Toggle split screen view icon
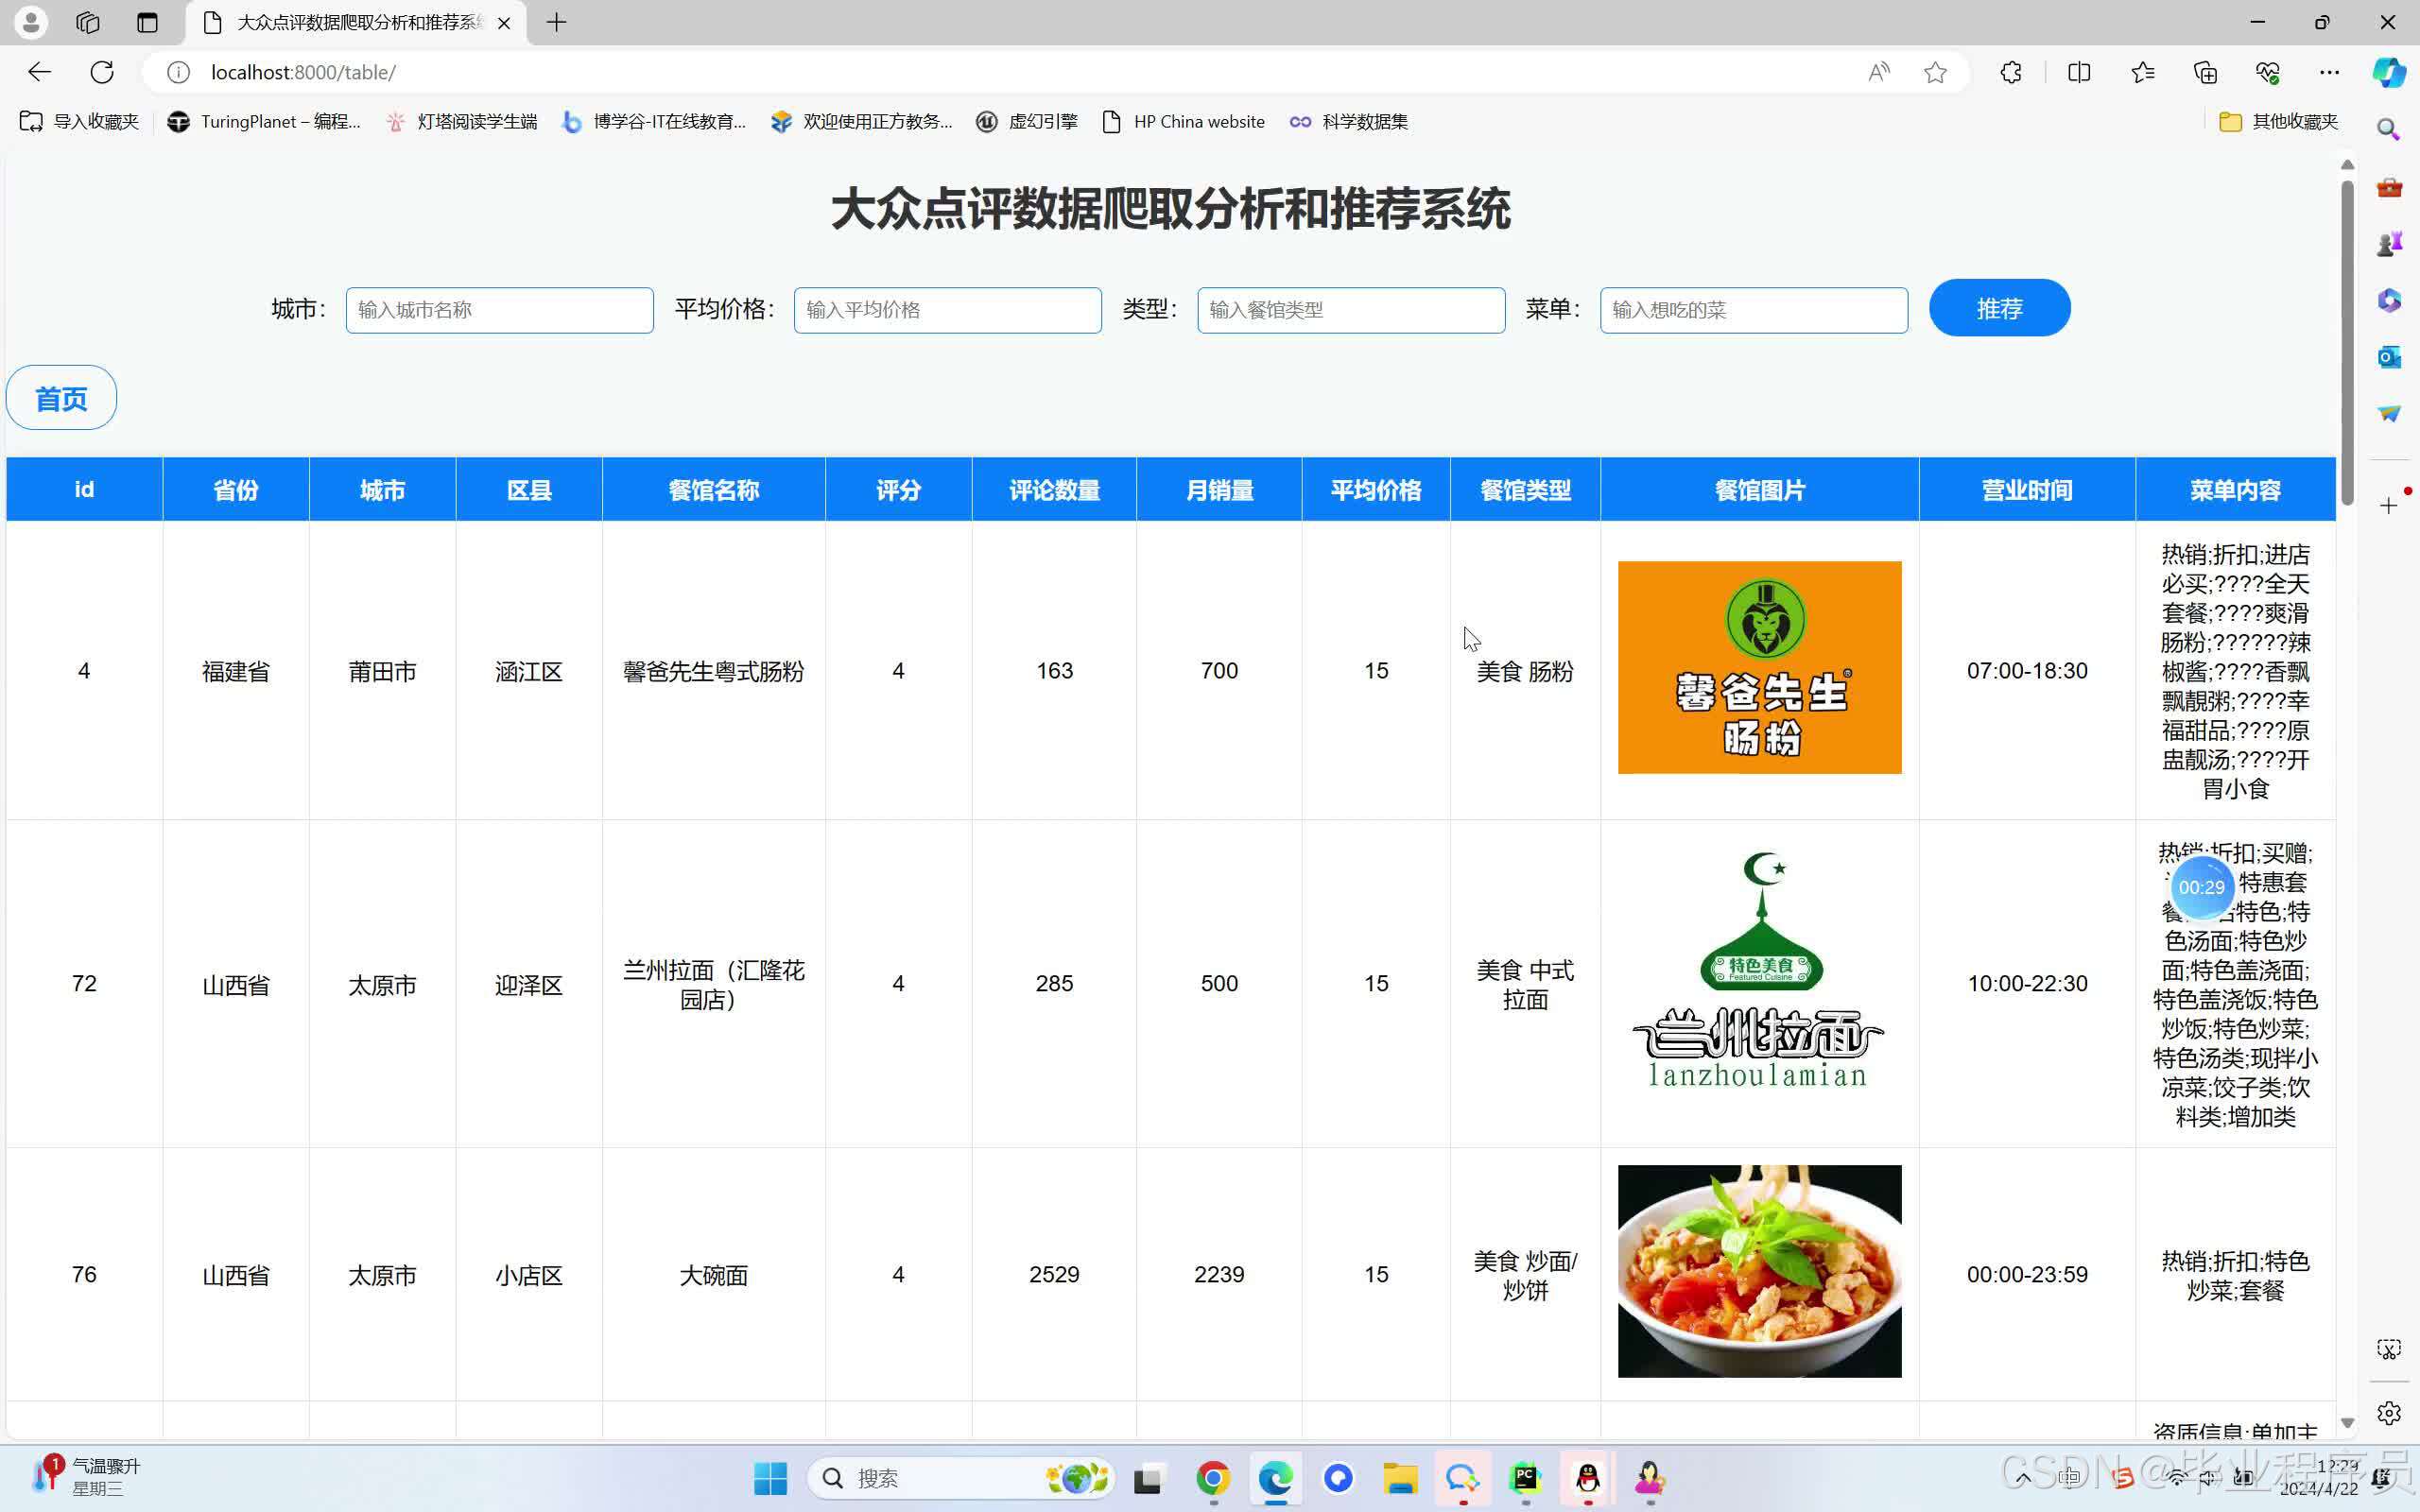The image size is (2420, 1512). click(x=2079, y=72)
